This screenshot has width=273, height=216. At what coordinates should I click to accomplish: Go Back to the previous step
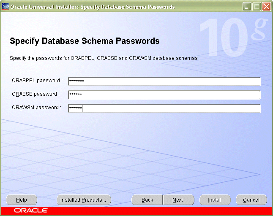tap(147, 200)
